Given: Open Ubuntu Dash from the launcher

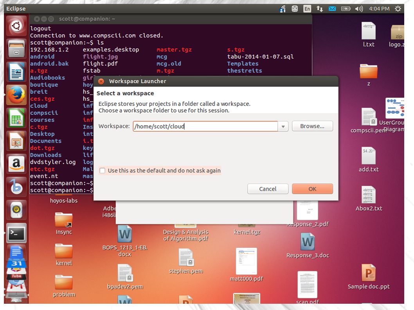Looking at the screenshot, I should point(16,26).
